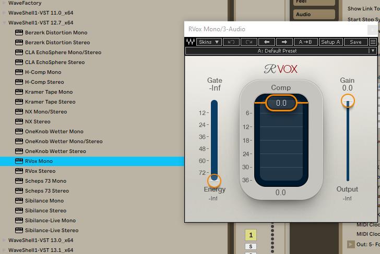
Task: Select NX Mono/Stereo plugin
Action: pyautogui.click(x=46, y=112)
